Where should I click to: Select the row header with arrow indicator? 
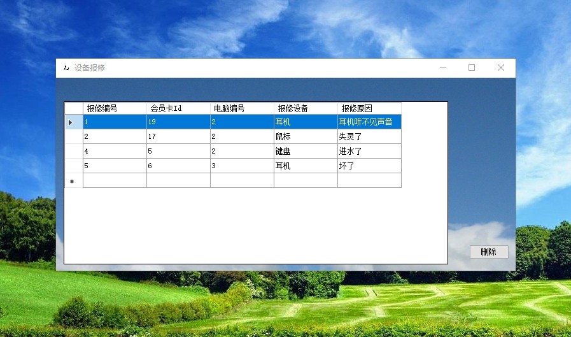[74, 122]
